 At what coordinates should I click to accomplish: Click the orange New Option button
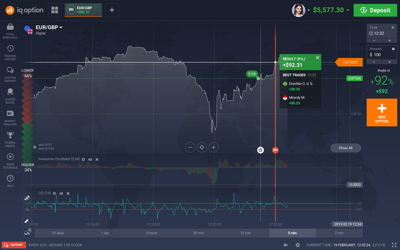382,113
